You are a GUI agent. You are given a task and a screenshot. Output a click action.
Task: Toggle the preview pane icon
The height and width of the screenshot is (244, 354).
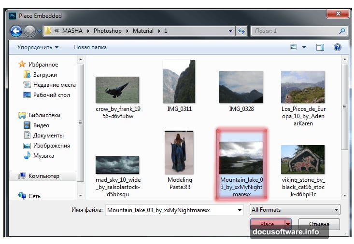click(x=320, y=47)
